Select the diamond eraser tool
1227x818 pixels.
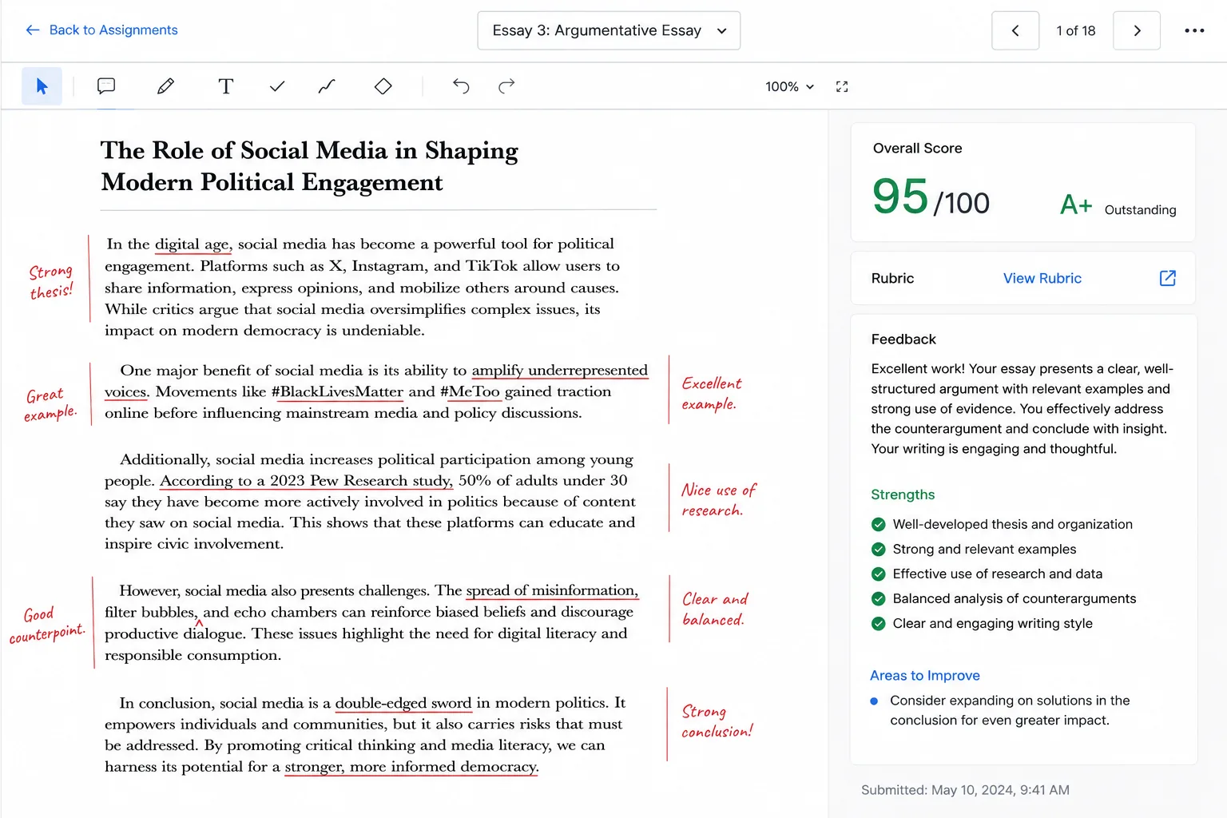tap(383, 86)
